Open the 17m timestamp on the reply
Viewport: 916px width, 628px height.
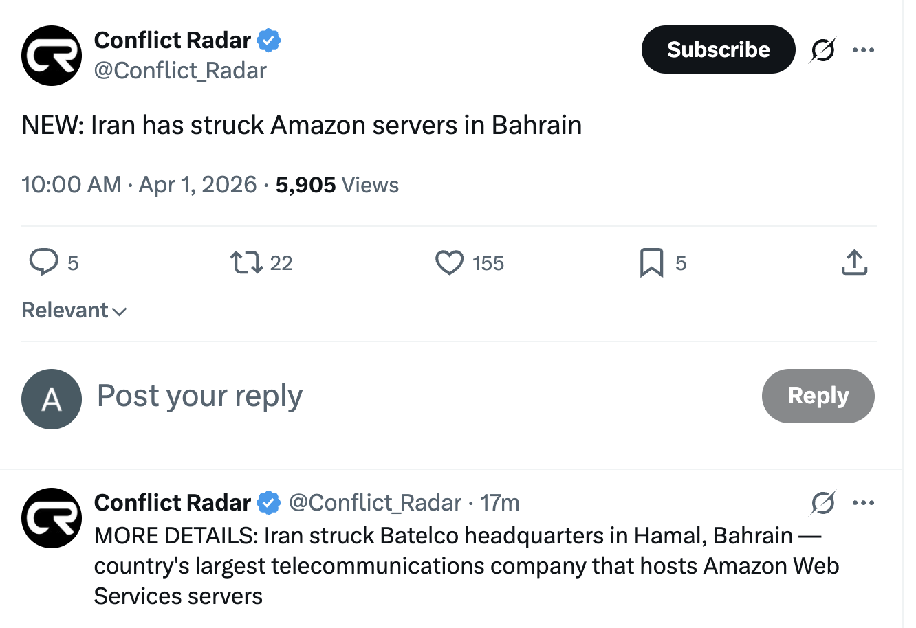[x=500, y=503]
